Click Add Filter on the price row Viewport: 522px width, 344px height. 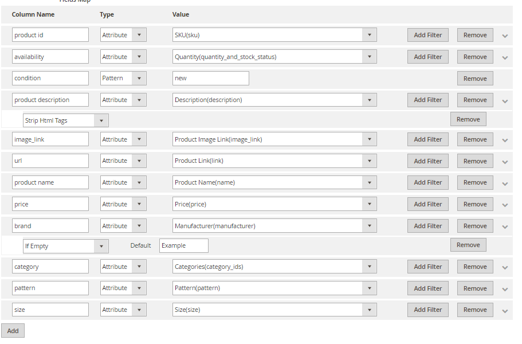pos(428,204)
